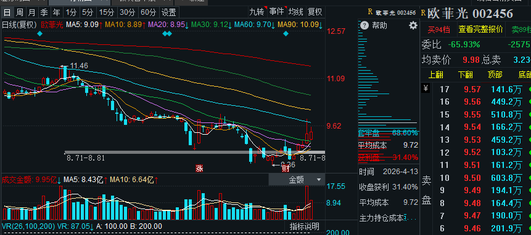
Task: Click the 11.46 high price label
Action: (x=79, y=66)
